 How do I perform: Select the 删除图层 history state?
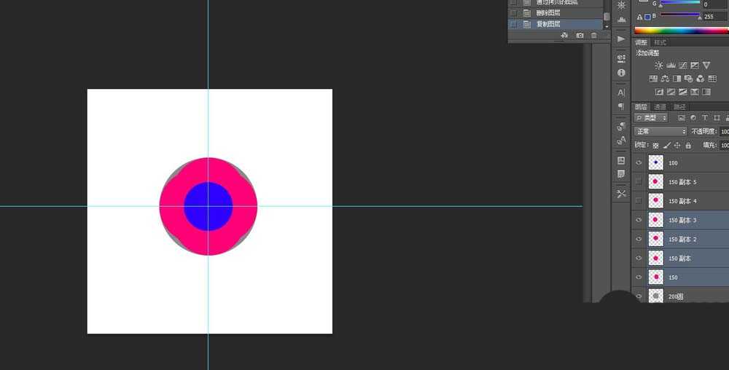pos(547,12)
